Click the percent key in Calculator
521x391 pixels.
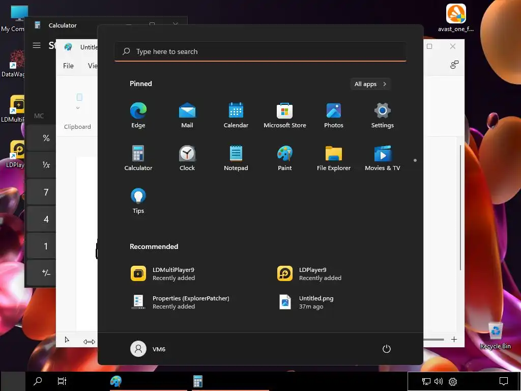(x=41, y=138)
